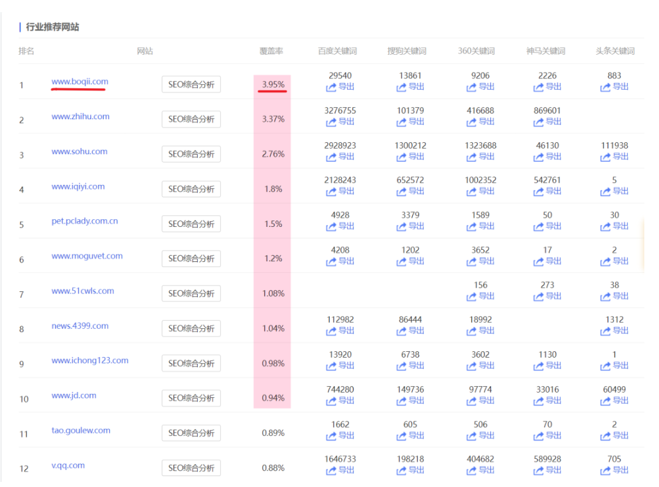Export Toutiao keywords 883 for boqii.com
The width and height of the screenshot is (659, 487).
(614, 87)
